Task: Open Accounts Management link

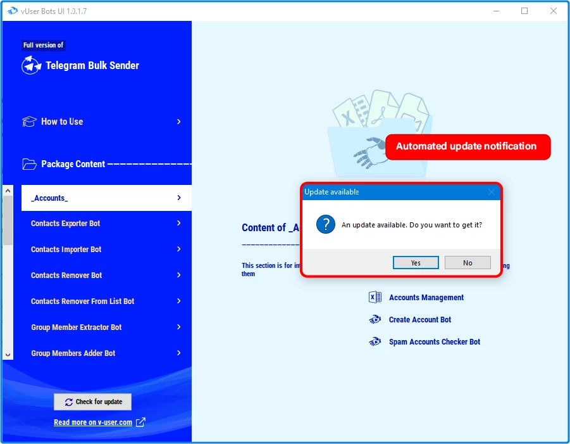Action: [x=426, y=297]
